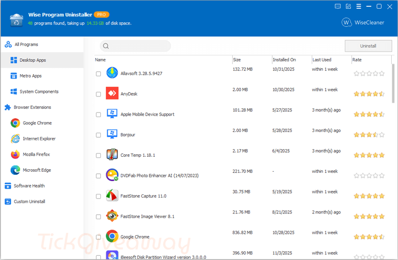Click the PRO badge

coord(101,14)
